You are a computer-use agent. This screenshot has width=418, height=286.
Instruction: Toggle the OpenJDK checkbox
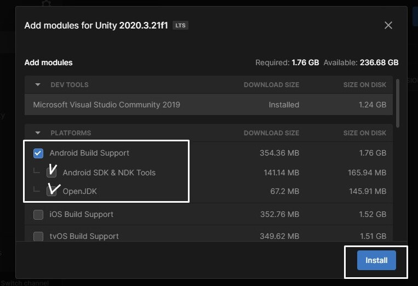51,191
